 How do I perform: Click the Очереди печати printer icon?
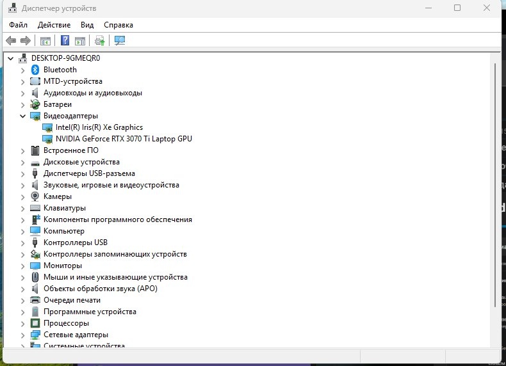35,300
